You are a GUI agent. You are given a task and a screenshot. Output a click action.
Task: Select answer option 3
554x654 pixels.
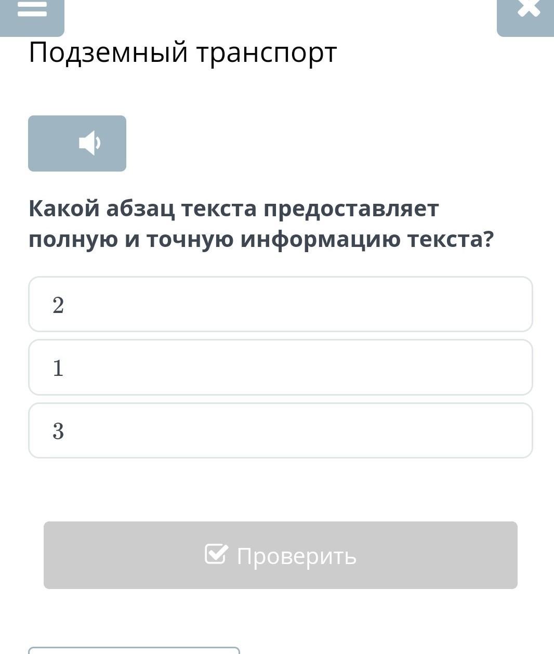280,430
